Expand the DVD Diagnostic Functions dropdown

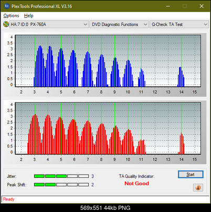pyautogui.click(x=119, y=25)
